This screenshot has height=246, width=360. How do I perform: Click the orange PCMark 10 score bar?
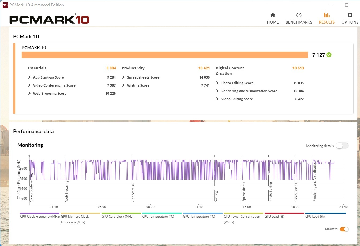tap(165, 55)
